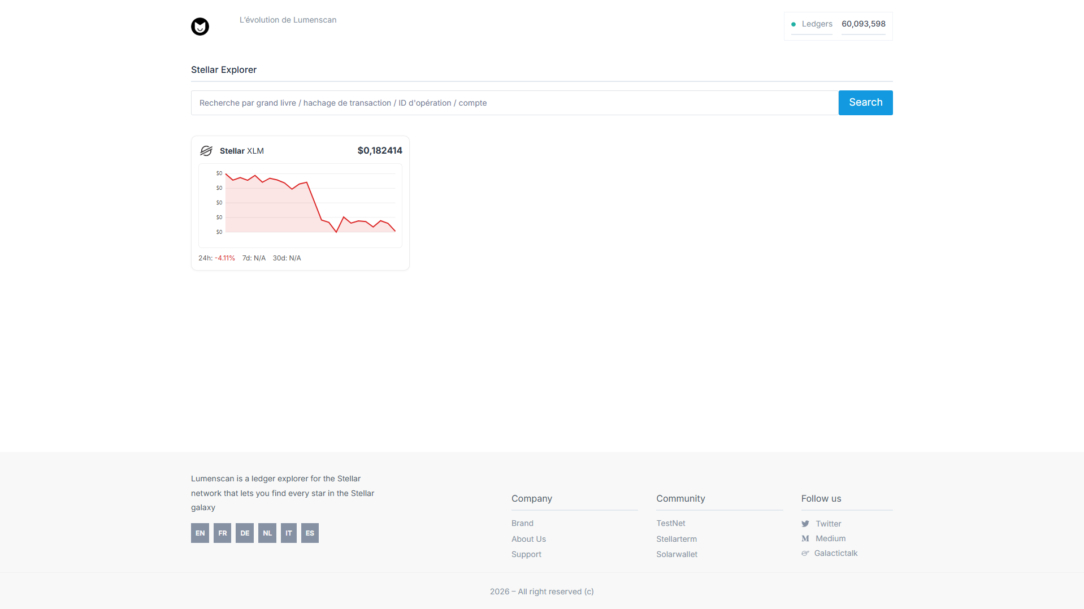Click the Stellar XLM card title

click(242, 151)
